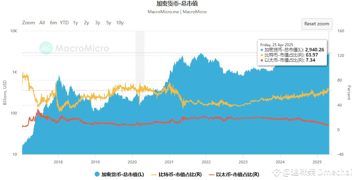This screenshot has height=180, width=355.
Task: Toggle the 加密货币-总市值(L) legend series
Action: pos(122,174)
